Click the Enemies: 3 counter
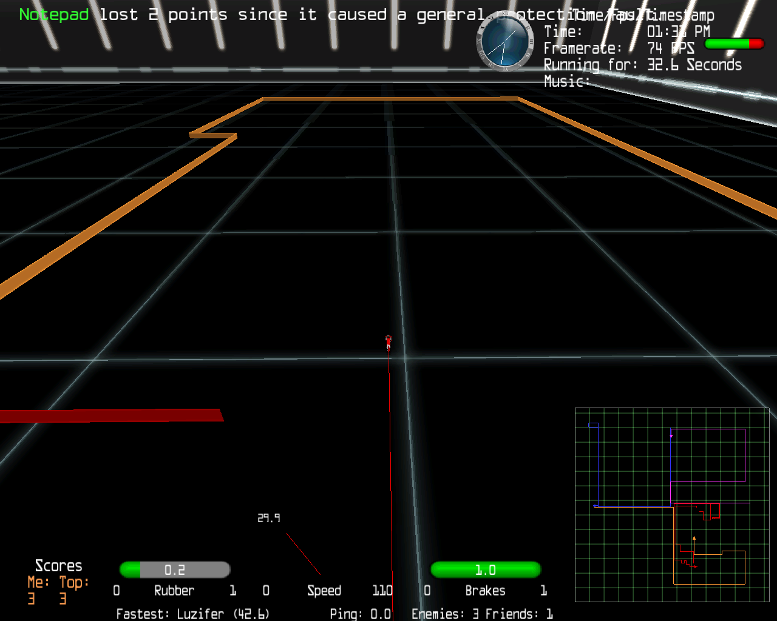Image resolution: width=777 pixels, height=621 pixels. 445,614
